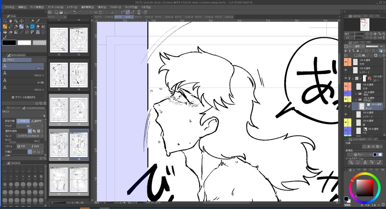Click サブツールを追加する button
Image resolution: width=386 pixels, height=209 pixels.
(x=23, y=97)
